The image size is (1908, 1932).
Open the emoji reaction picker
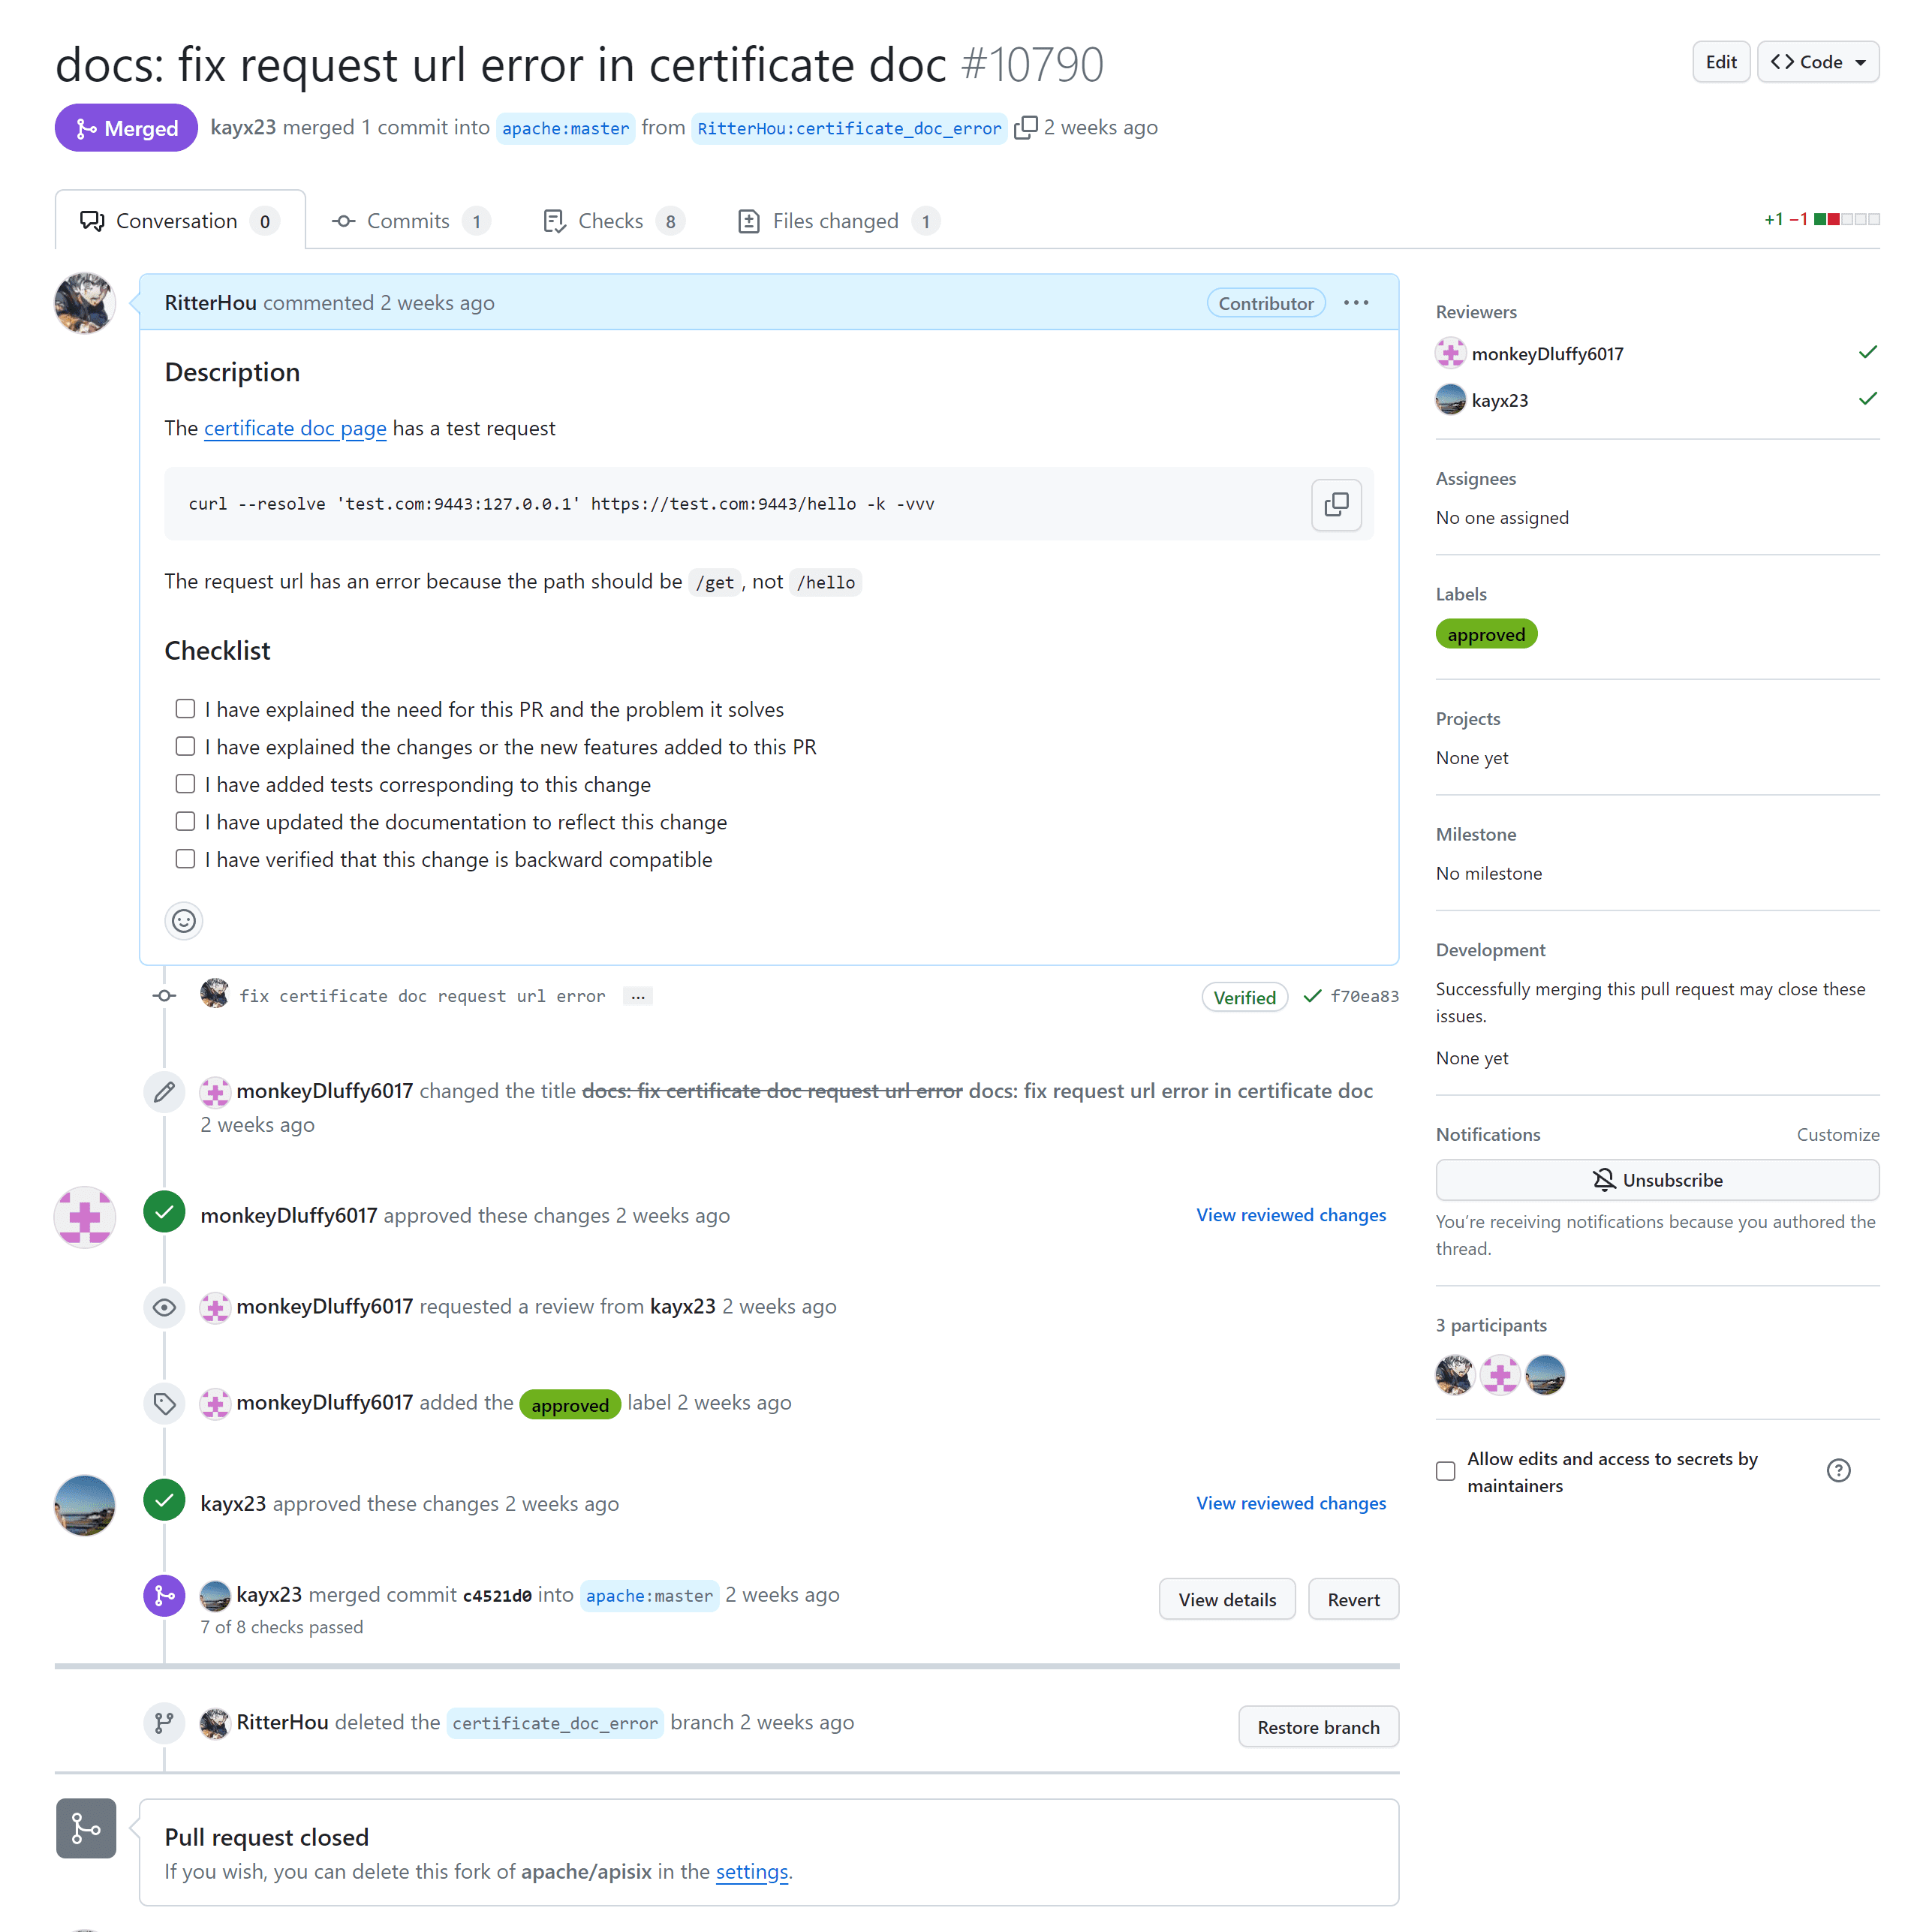184,920
